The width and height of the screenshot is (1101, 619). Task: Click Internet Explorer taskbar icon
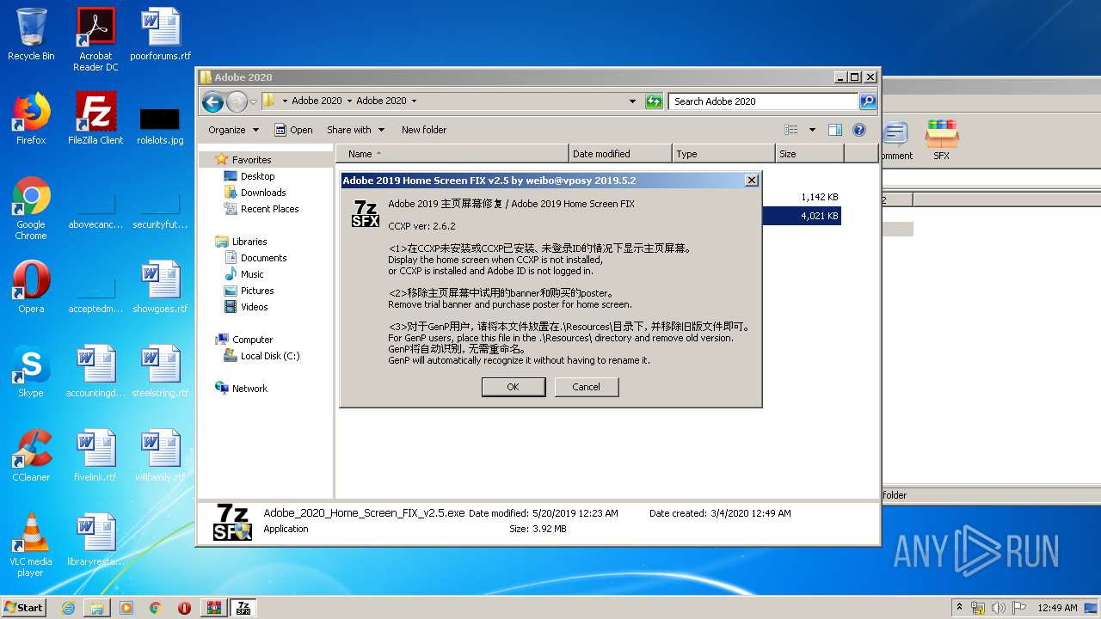(68, 608)
